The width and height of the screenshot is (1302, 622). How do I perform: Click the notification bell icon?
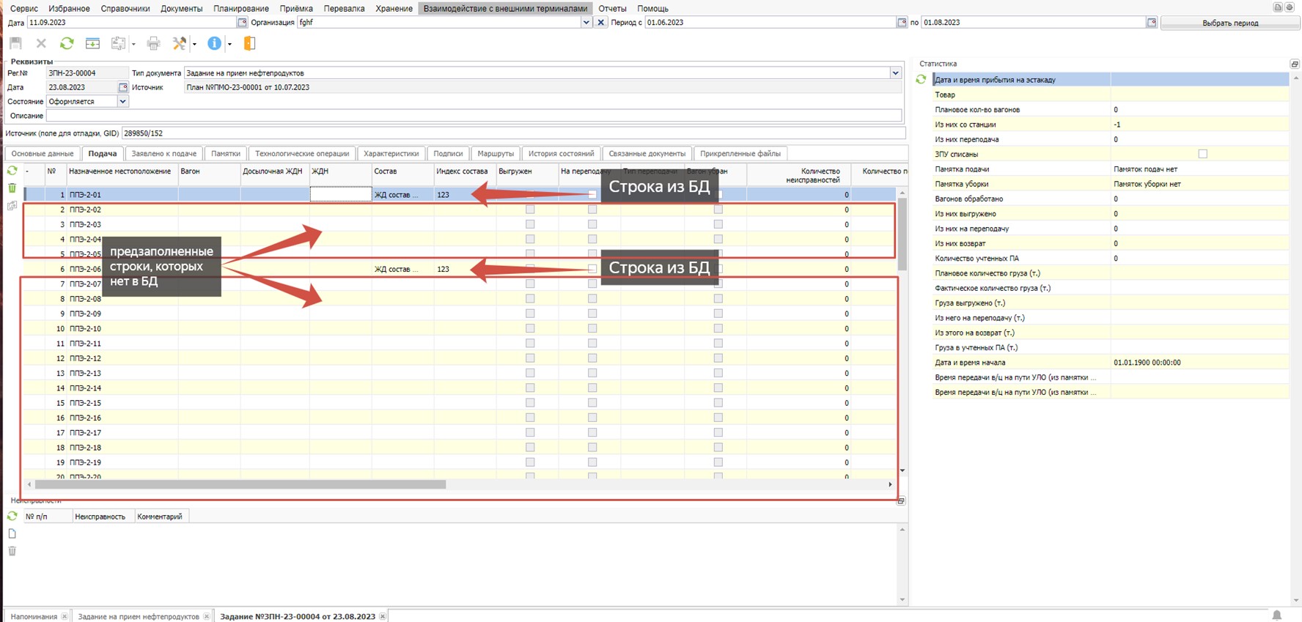pyautogui.click(x=1276, y=615)
